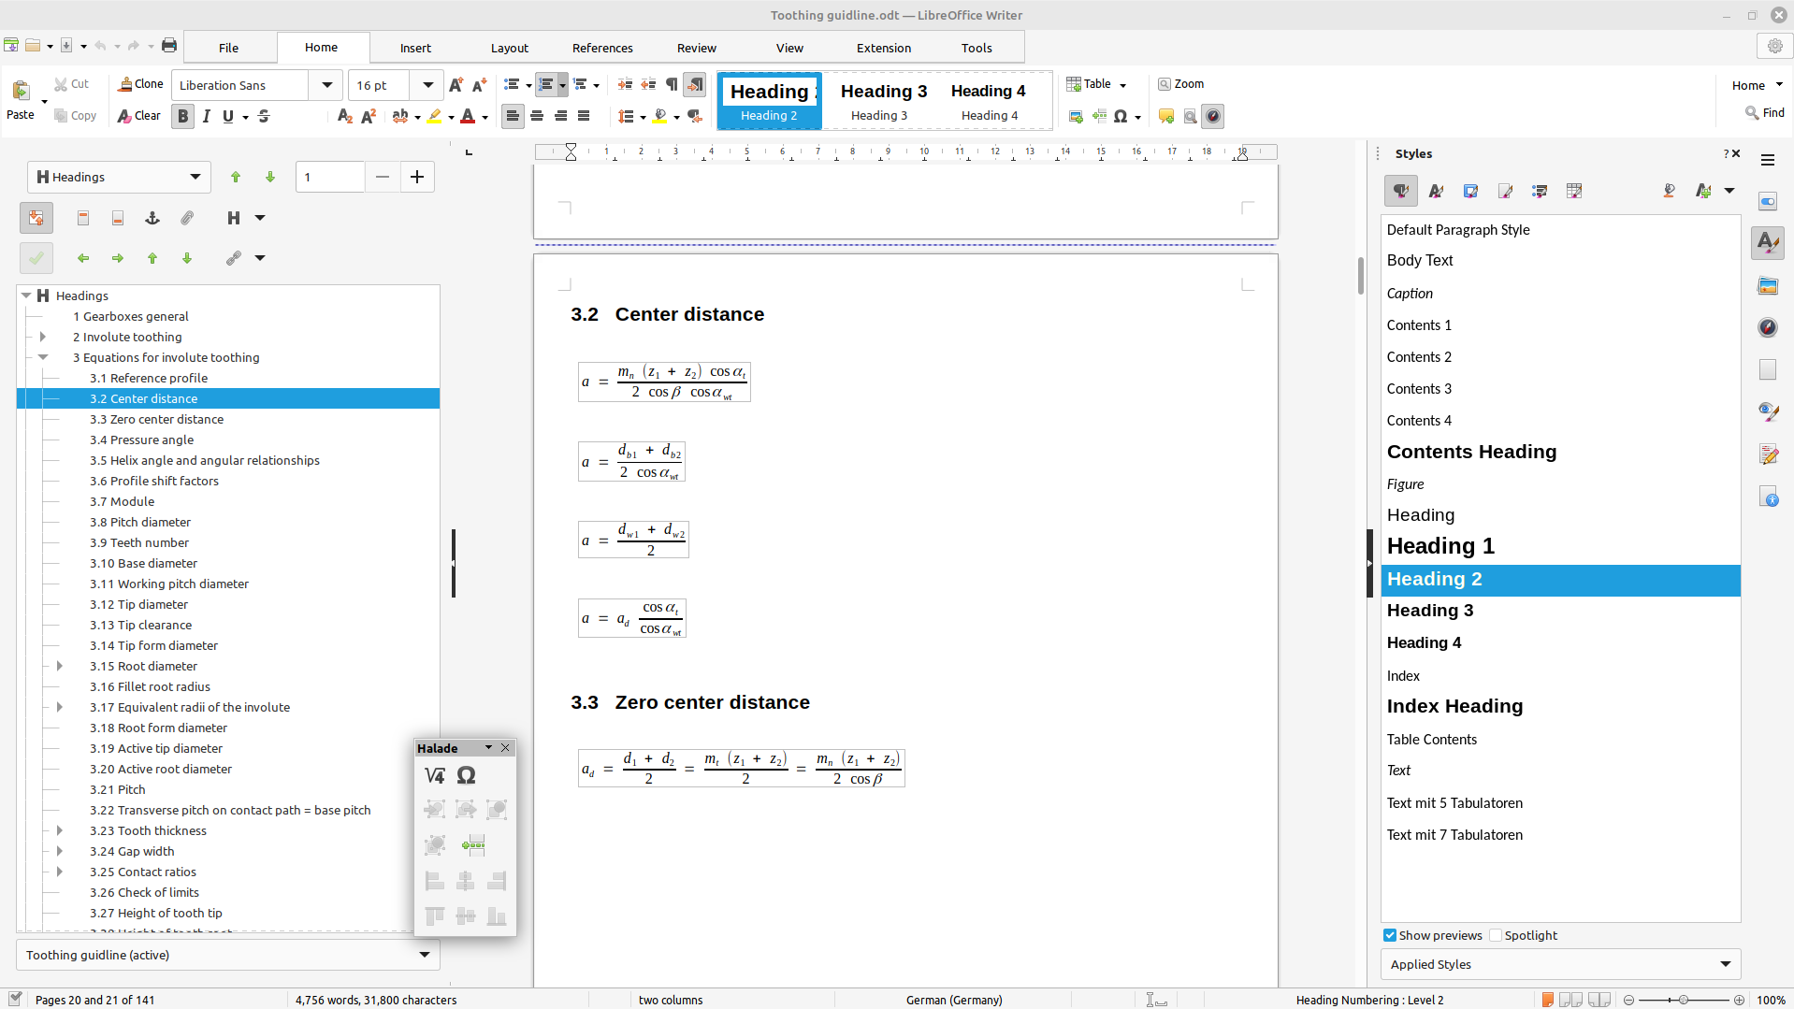This screenshot has width=1794, height=1009.
Task: Click the zoom slider in status bar
Action: click(x=1683, y=1000)
